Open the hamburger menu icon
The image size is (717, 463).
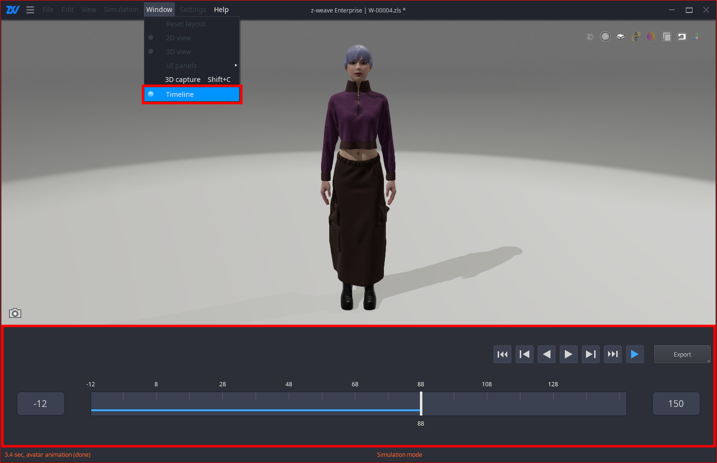click(30, 10)
